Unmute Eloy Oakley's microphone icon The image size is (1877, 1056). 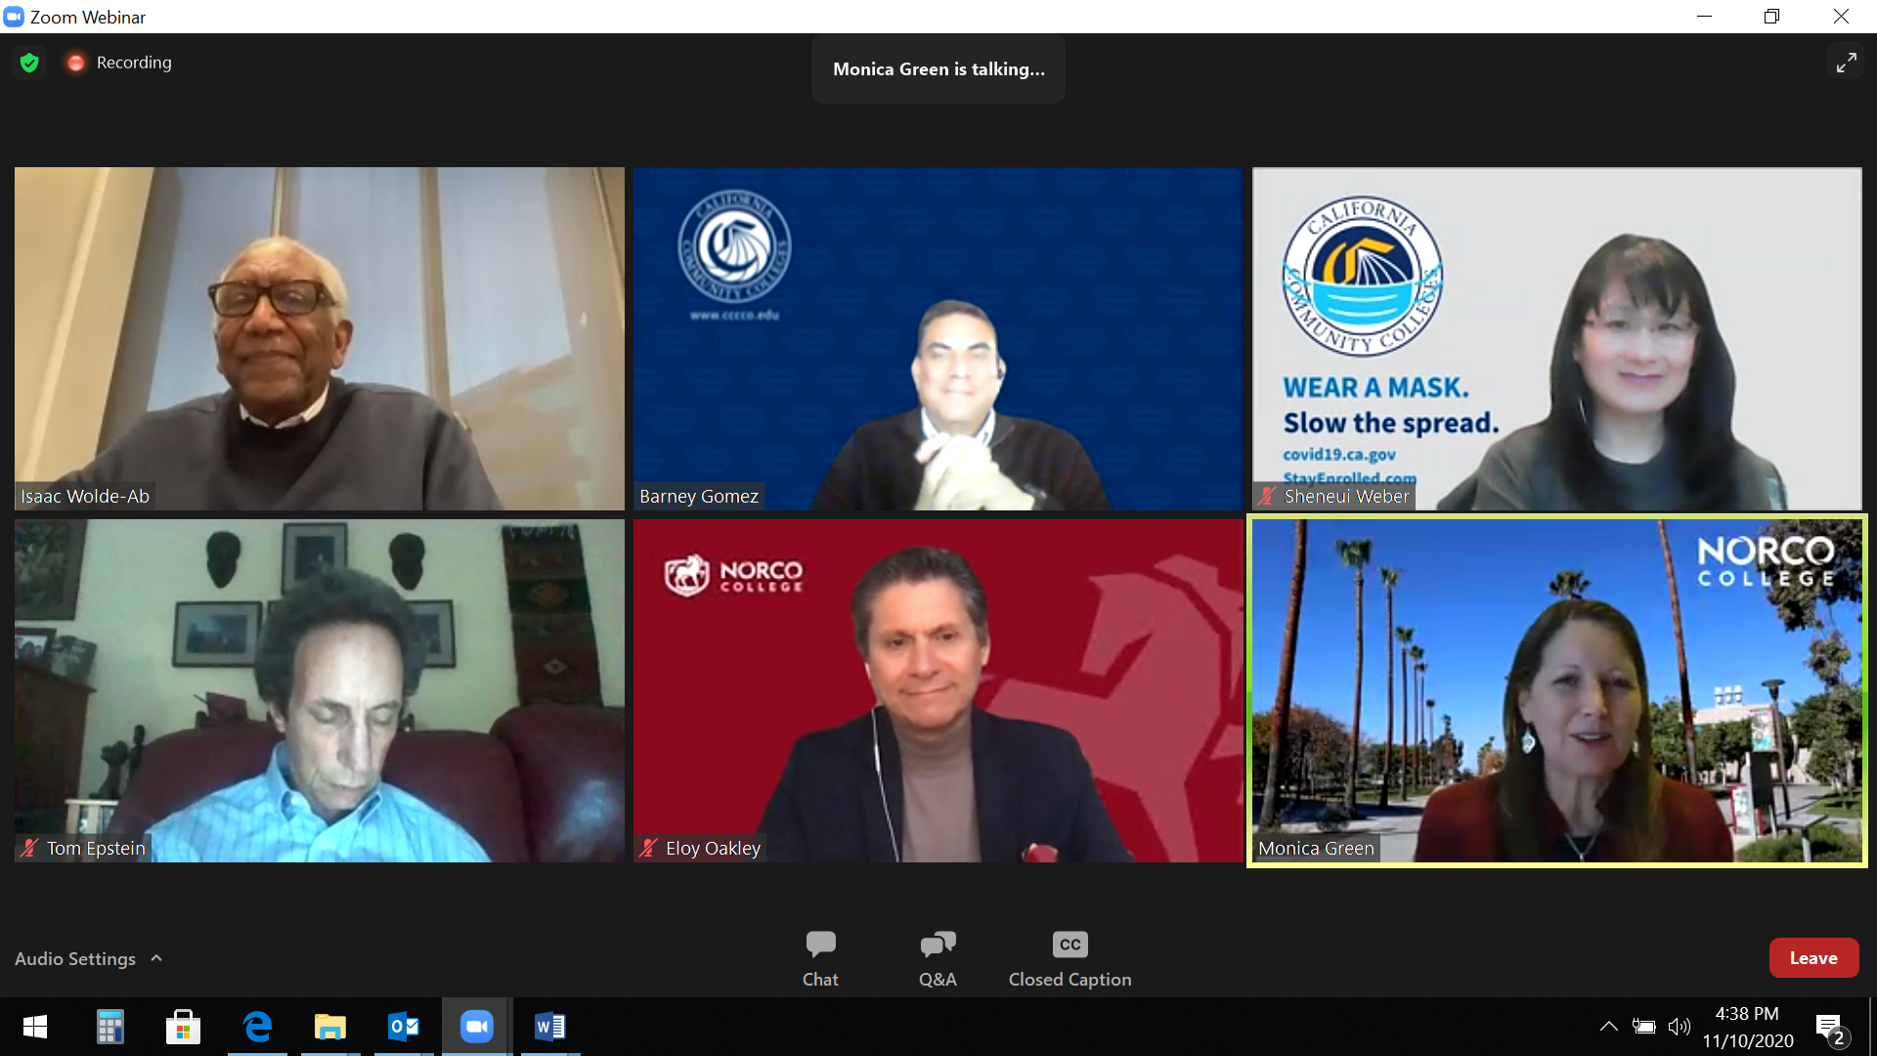pyautogui.click(x=647, y=848)
